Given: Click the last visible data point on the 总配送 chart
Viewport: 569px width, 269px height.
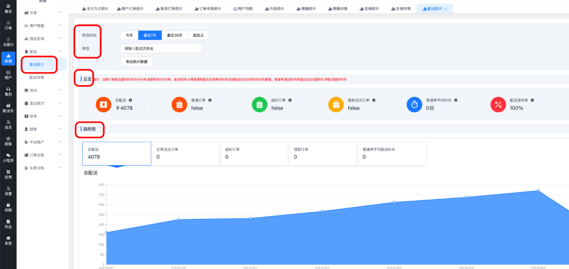Looking at the screenshot, I should 538,191.
